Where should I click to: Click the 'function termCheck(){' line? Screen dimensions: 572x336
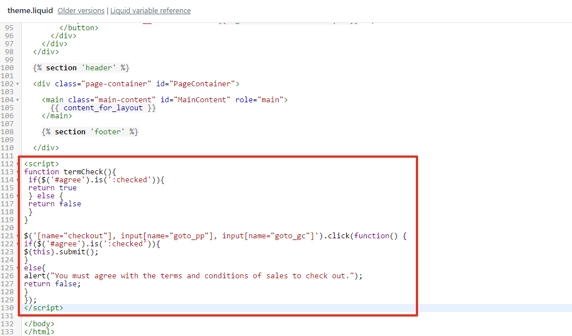coord(70,172)
